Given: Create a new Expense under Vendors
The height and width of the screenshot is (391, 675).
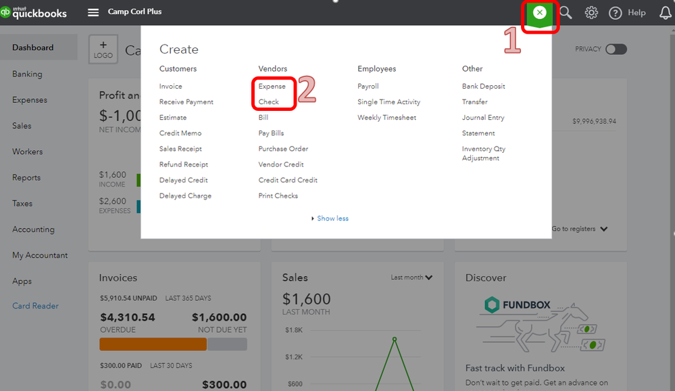Looking at the screenshot, I should point(272,86).
